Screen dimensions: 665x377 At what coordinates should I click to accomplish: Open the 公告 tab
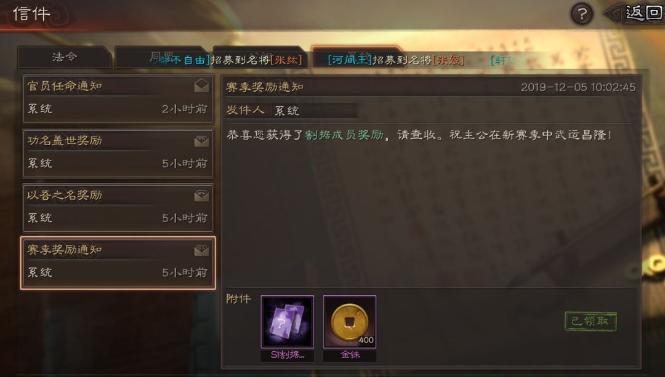(x=260, y=57)
